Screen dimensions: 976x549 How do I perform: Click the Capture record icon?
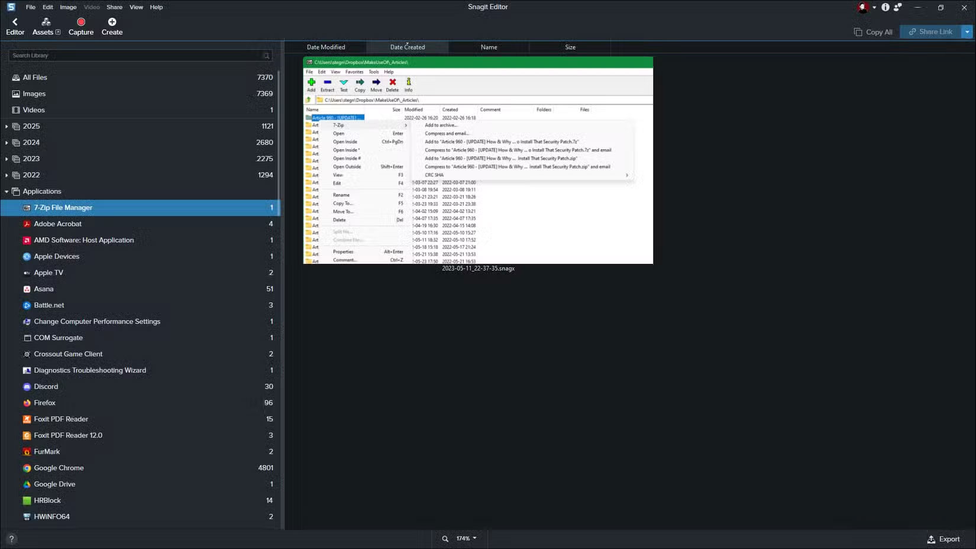click(x=81, y=22)
